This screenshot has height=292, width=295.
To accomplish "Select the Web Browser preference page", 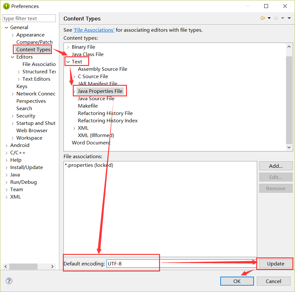I will click(32, 130).
